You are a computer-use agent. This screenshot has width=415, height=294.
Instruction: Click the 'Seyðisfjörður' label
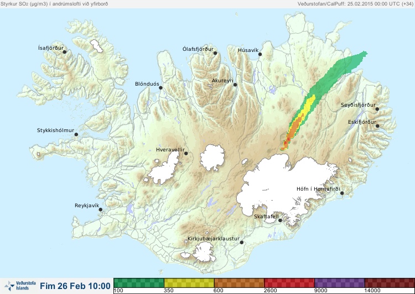358,105
